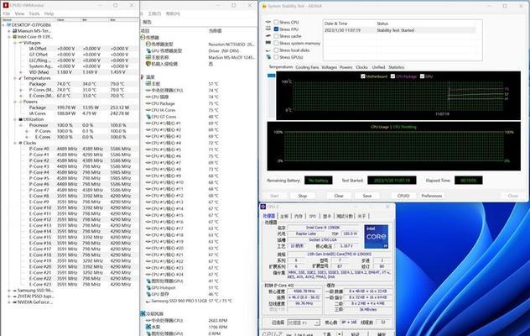Expand the VID (Max) row in HWMonitor
Image resolution: width=530 pixels, height=336 pixels.
[21, 72]
